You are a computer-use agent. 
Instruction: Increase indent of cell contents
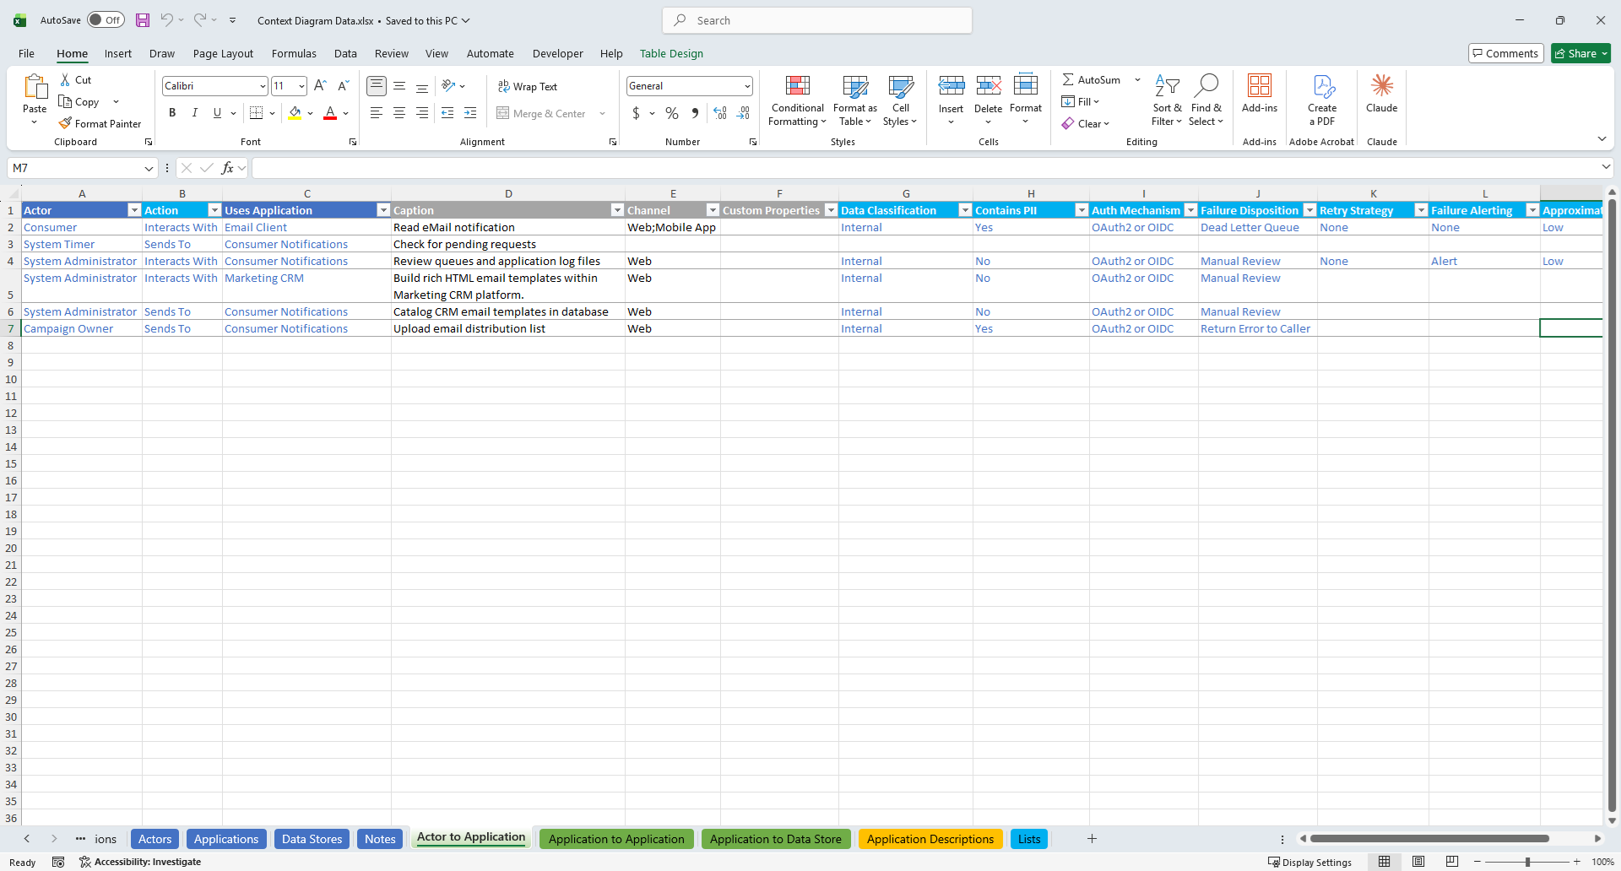pos(470,113)
